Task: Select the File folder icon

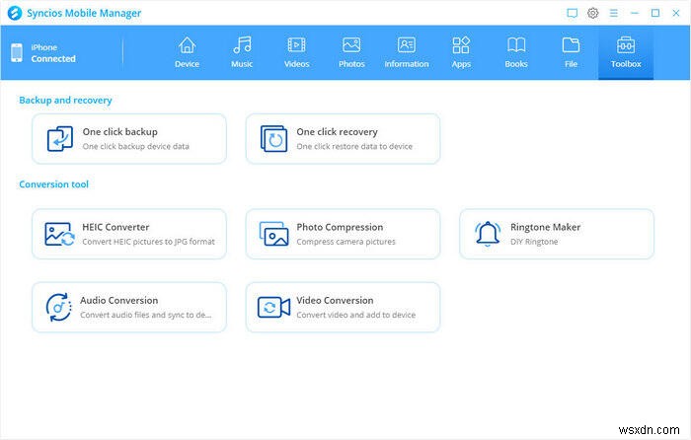Action: coord(571,45)
